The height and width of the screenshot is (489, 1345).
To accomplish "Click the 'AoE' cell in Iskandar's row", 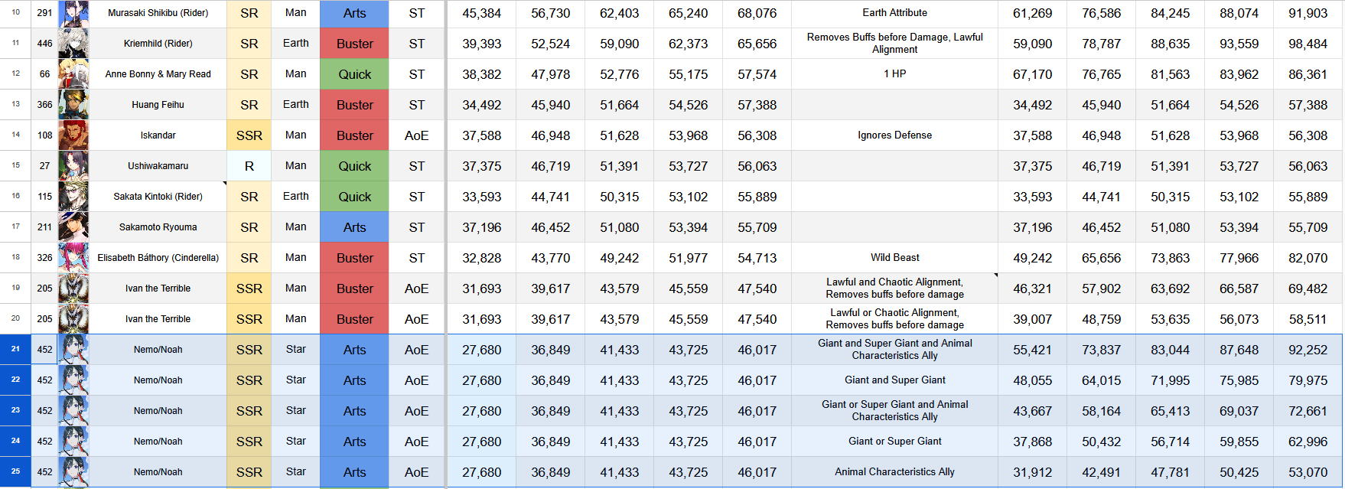I will click(416, 135).
